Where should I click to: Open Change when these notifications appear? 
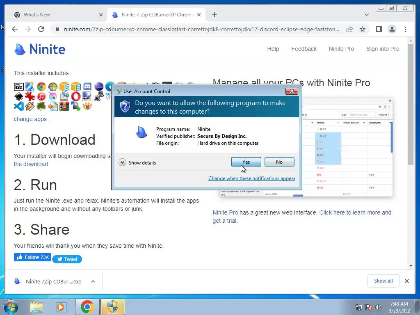click(252, 178)
